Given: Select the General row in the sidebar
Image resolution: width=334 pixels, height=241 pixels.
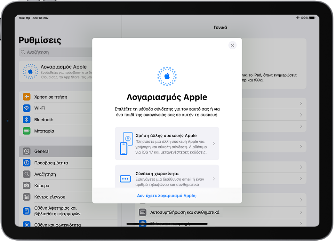Looking at the screenshot, I should (x=56, y=151).
